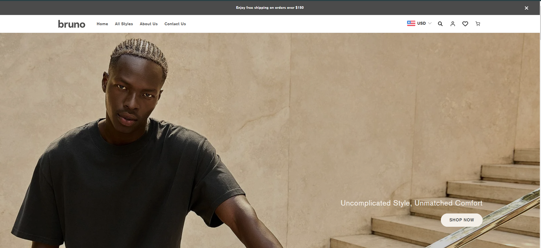
Task: Click the model's black t-shirt in banner
Action: click(128, 184)
